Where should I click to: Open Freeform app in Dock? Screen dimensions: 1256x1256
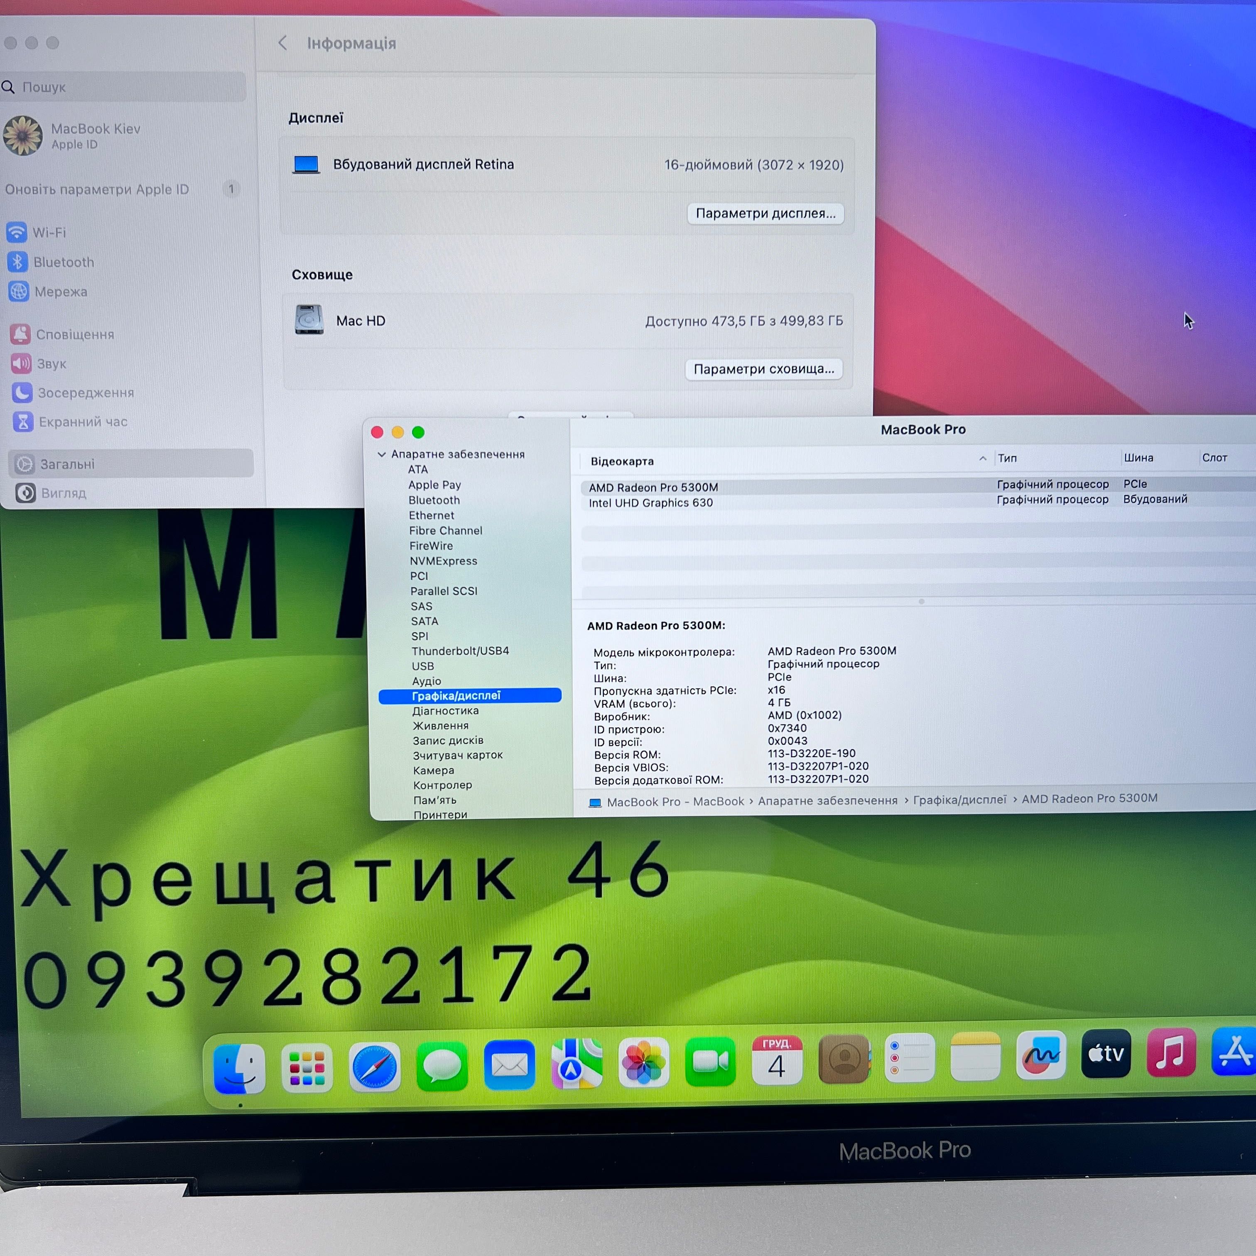tap(1041, 1055)
